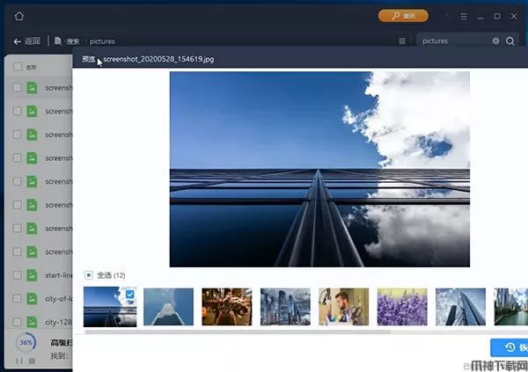This screenshot has width=528, height=372.
Task: Click the 36% scan progress circle
Action: (x=26, y=343)
